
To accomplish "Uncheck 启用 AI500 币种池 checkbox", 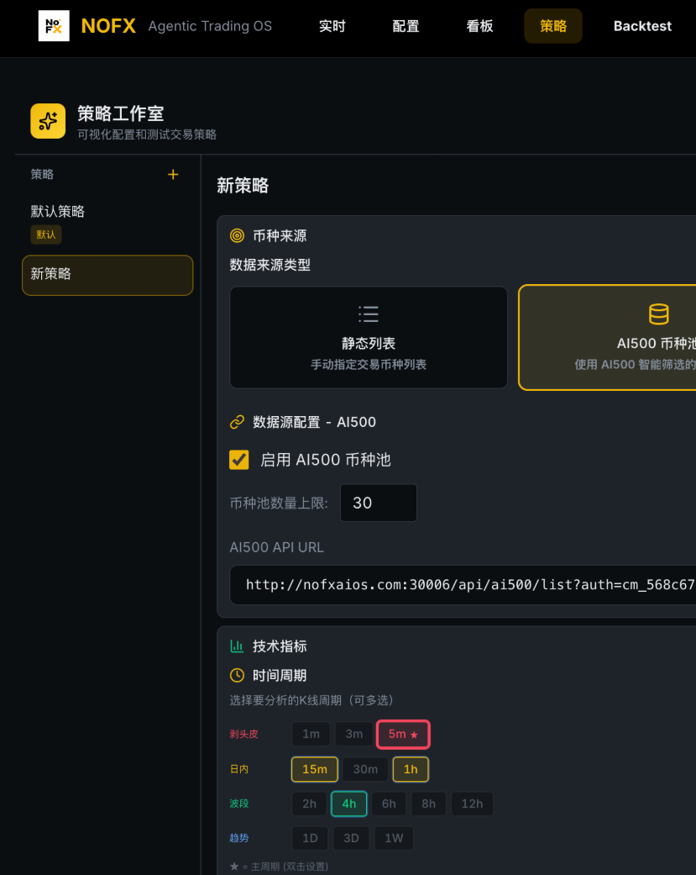I will pos(239,460).
